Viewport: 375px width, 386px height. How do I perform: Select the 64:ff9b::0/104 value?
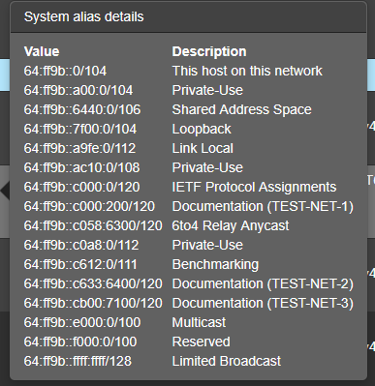(65, 71)
